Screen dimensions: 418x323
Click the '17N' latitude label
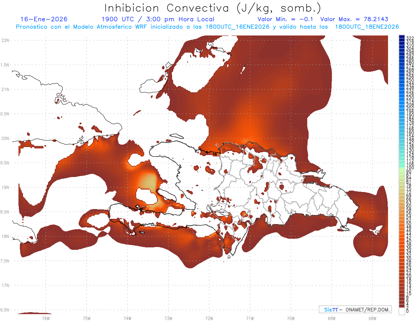click(x=5, y=285)
